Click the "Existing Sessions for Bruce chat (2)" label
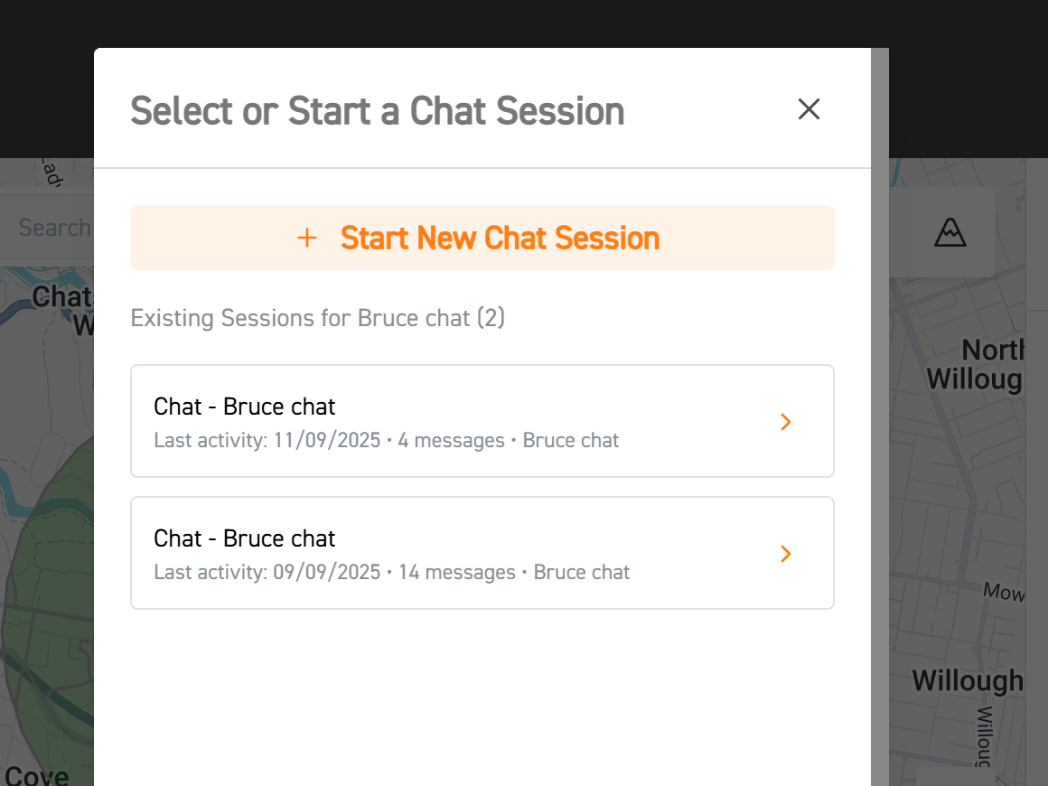This screenshot has width=1048, height=786. 317,318
